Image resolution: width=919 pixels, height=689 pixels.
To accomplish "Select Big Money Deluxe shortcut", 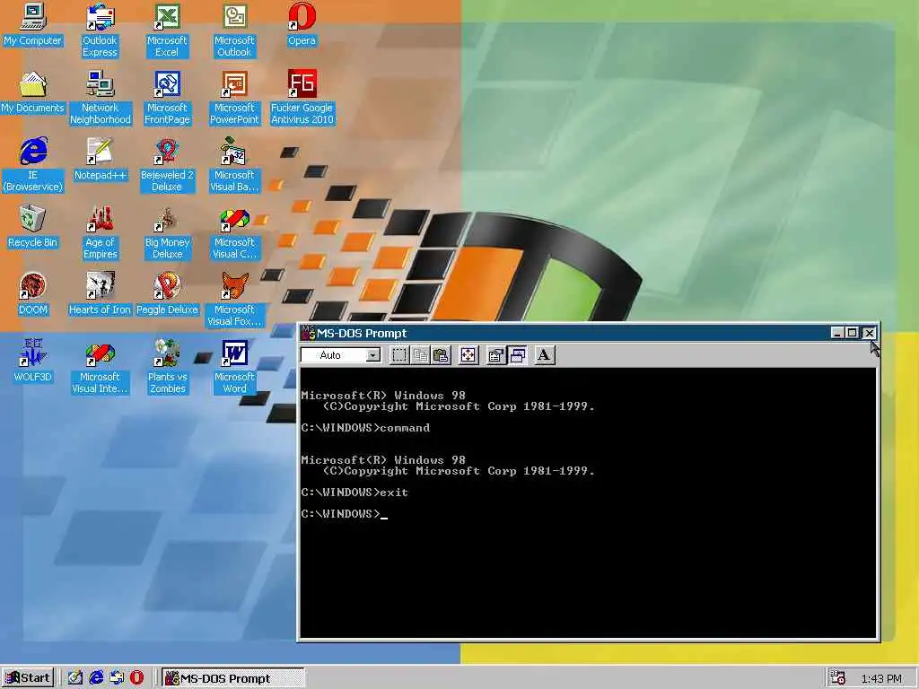I will (167, 232).
